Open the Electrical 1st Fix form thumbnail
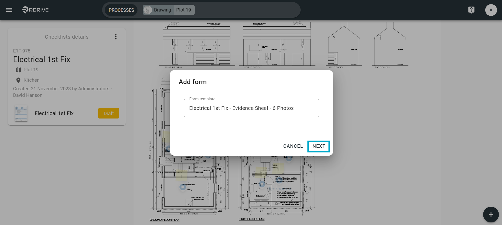 [x=21, y=113]
